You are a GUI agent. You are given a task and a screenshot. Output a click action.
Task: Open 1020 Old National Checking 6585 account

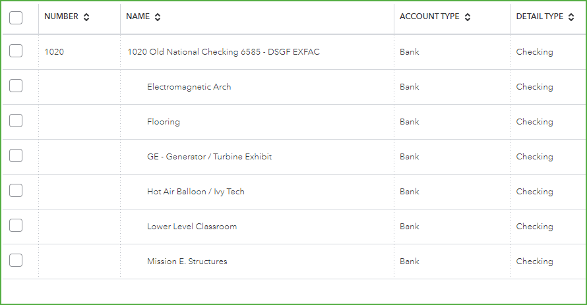pyautogui.click(x=223, y=52)
